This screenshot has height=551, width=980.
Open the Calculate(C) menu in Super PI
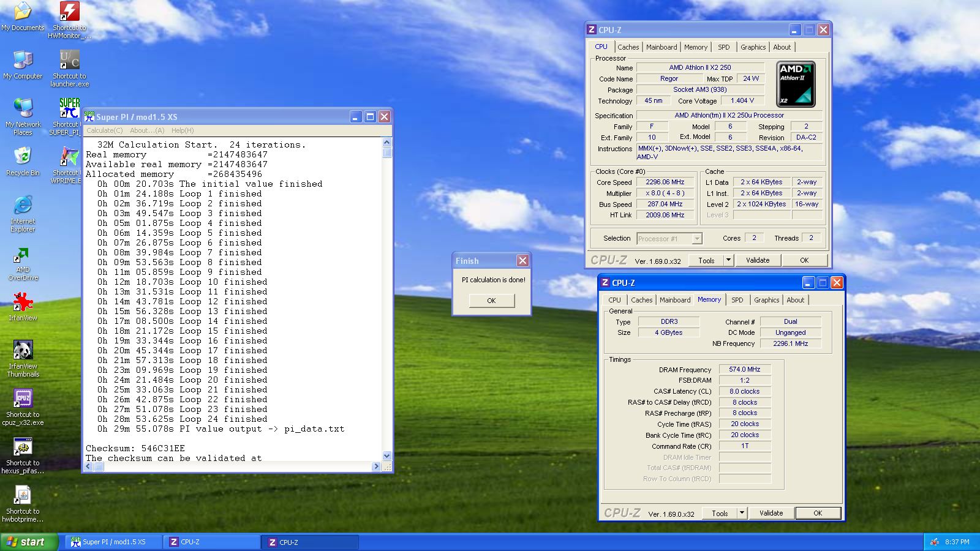click(105, 130)
